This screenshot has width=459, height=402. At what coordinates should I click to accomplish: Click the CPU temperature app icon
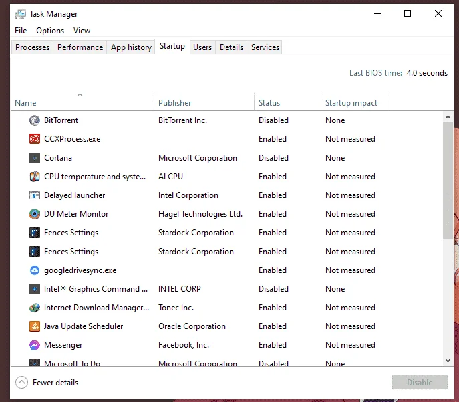pyautogui.click(x=35, y=177)
